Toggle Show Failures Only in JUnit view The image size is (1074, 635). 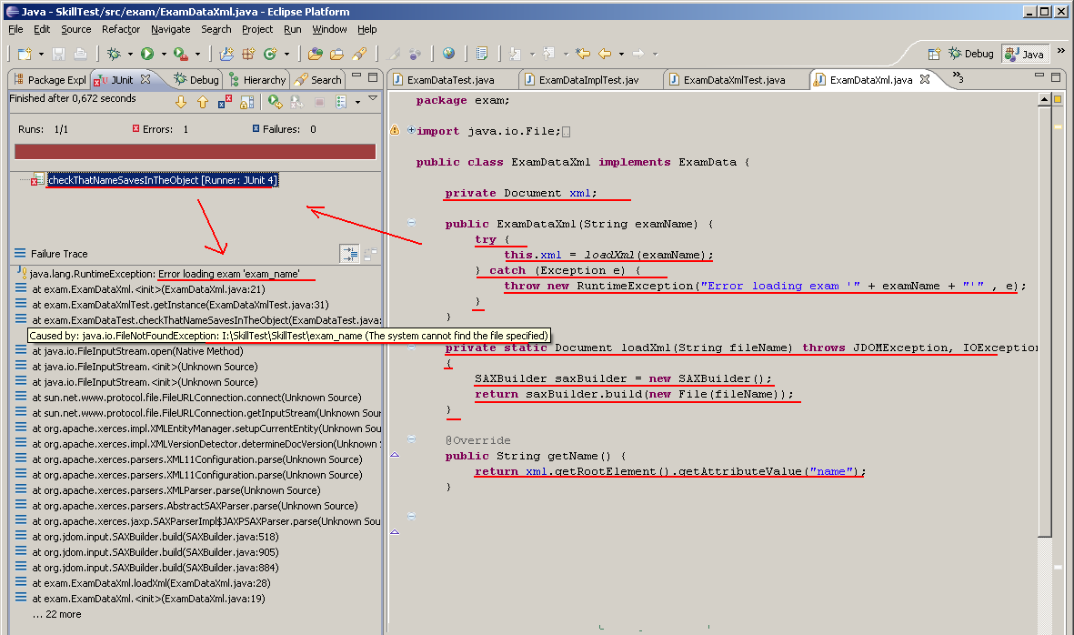[224, 102]
